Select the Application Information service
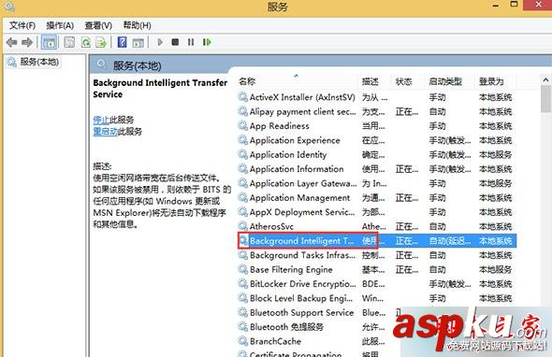The image size is (552, 357). tap(377, 169)
